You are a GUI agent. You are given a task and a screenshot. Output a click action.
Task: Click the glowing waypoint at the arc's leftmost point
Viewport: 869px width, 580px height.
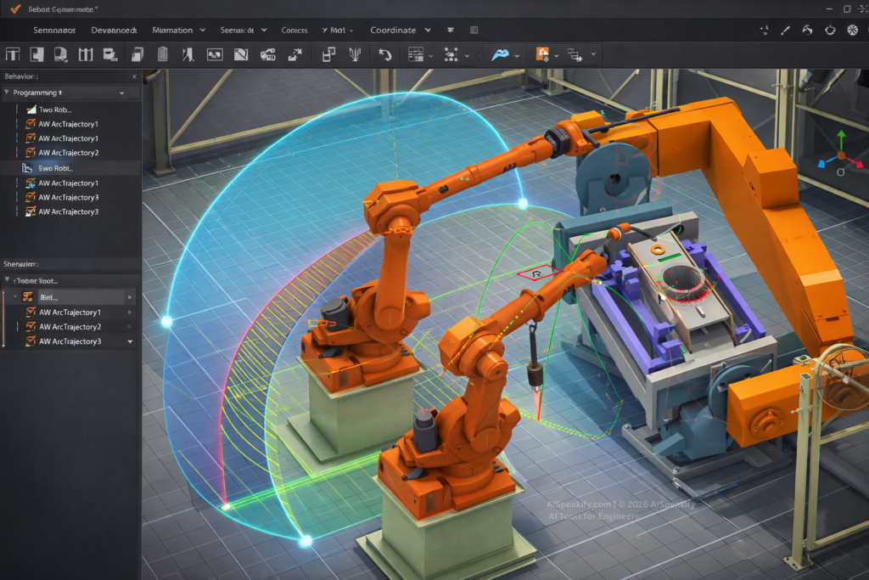pyautogui.click(x=166, y=321)
